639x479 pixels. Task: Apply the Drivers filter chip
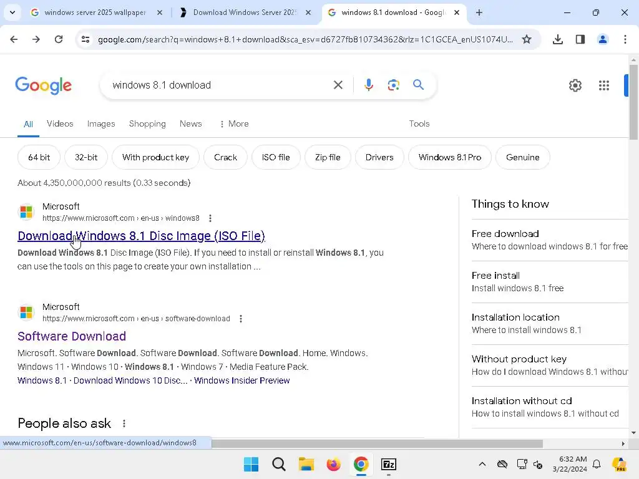coord(379,157)
